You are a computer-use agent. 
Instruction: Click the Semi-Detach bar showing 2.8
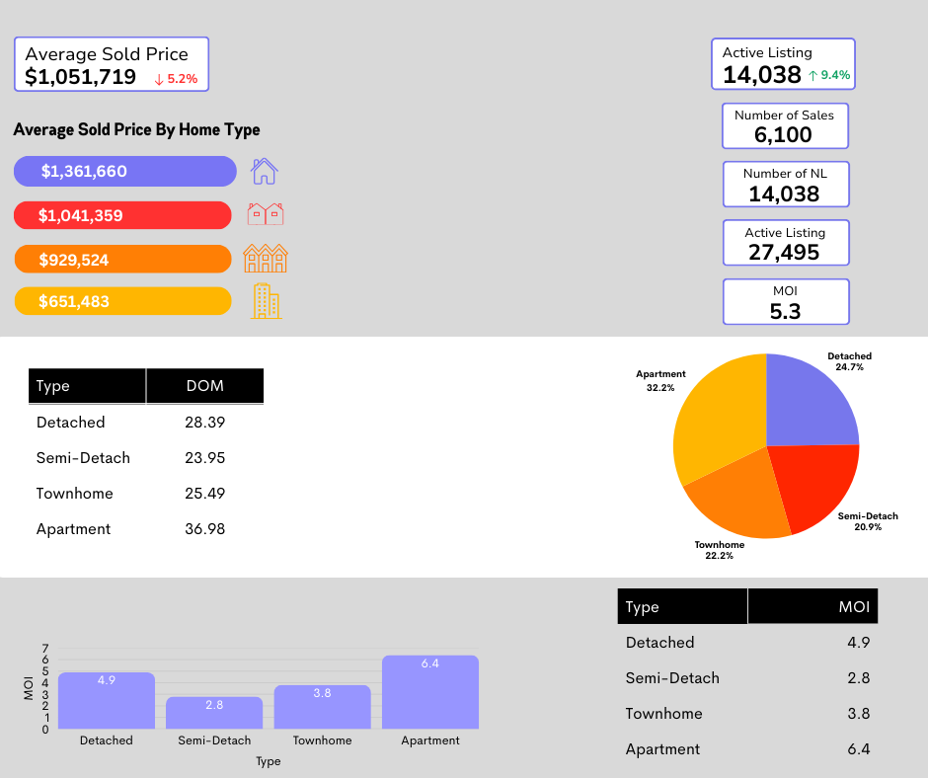click(214, 713)
